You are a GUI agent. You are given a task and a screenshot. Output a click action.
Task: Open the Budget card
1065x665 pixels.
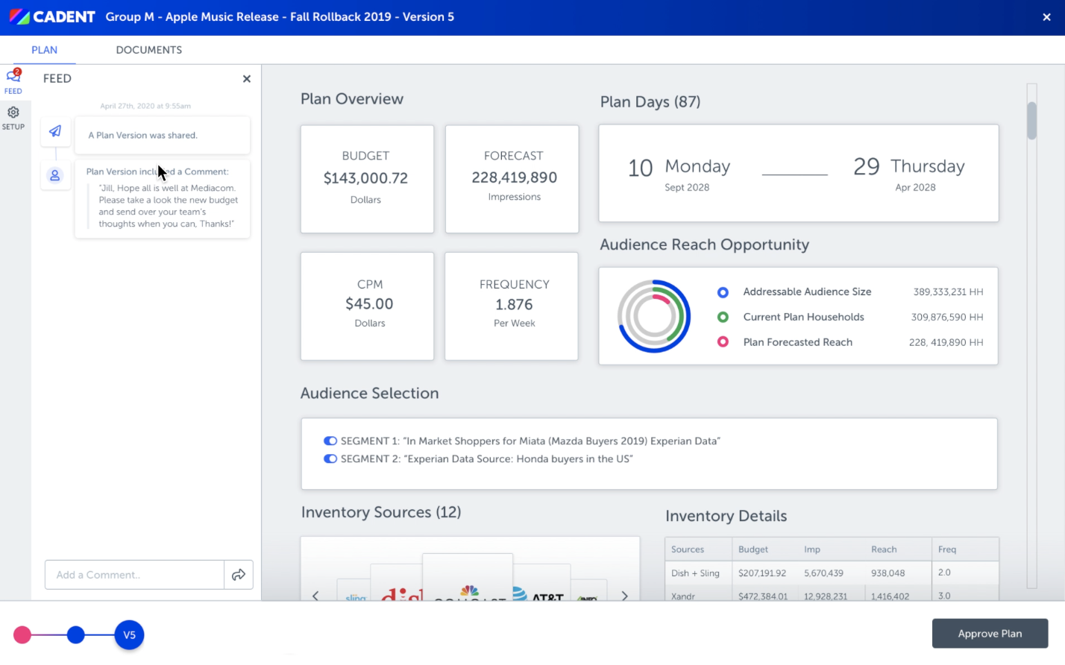pyautogui.click(x=367, y=179)
